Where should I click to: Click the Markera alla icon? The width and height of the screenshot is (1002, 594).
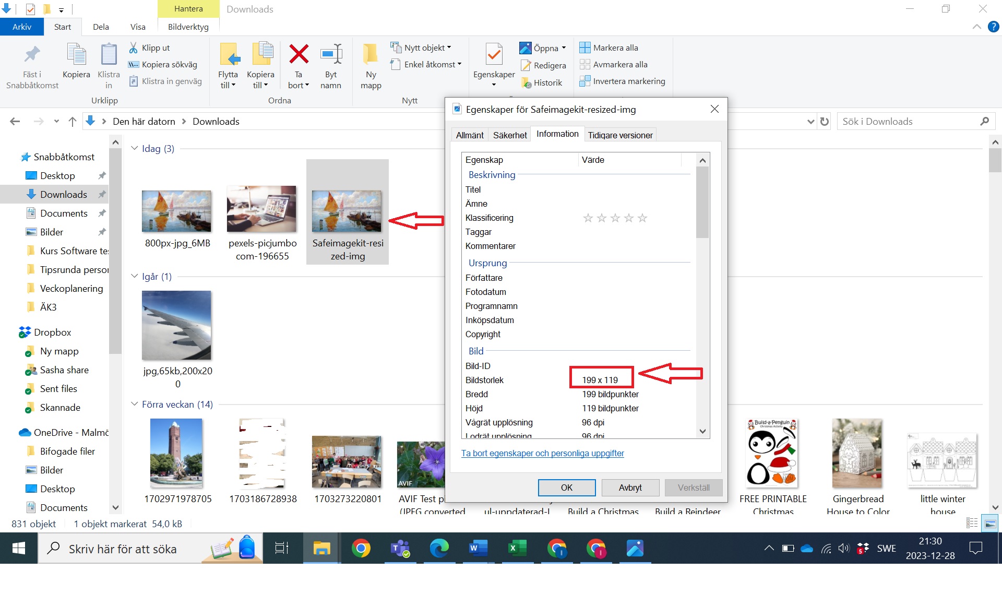click(x=584, y=47)
